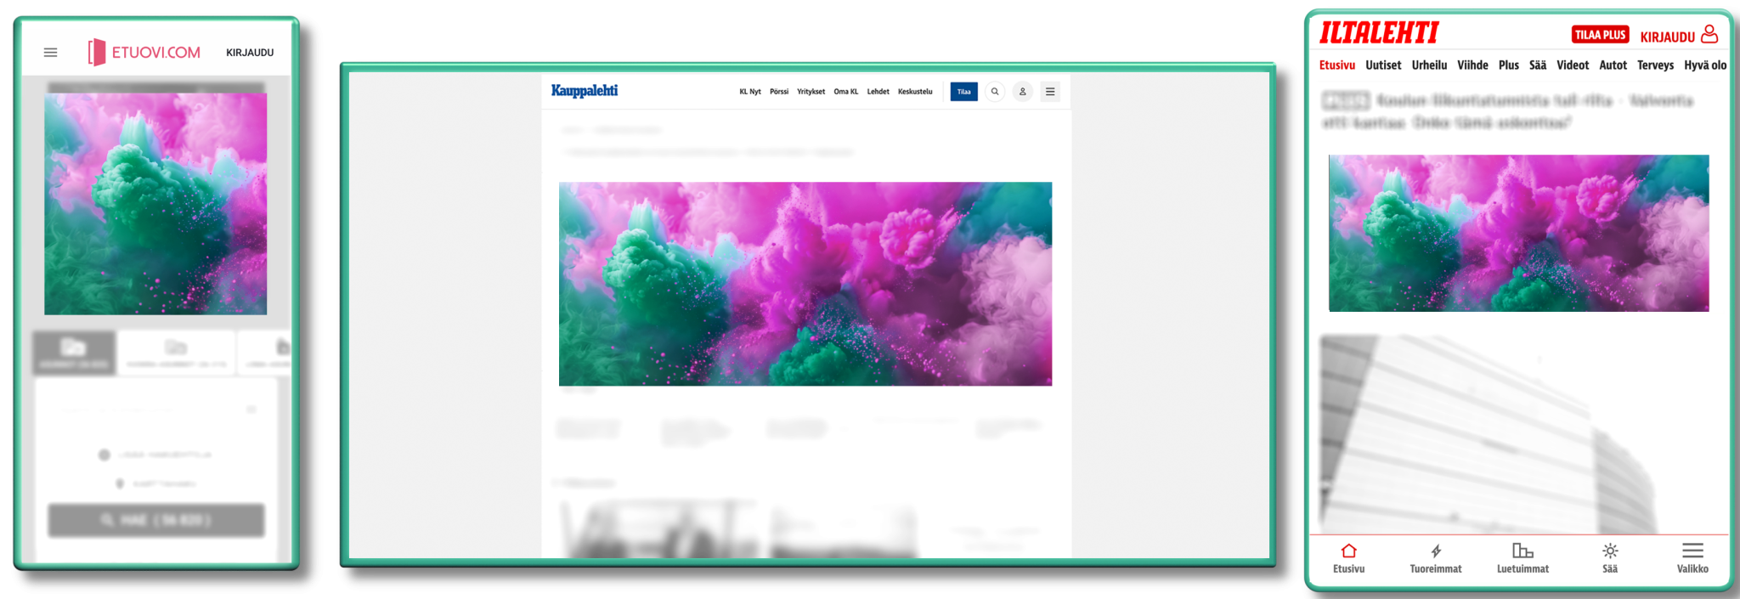
Task: Click the Iltalehti logo
Action: click(x=1378, y=33)
